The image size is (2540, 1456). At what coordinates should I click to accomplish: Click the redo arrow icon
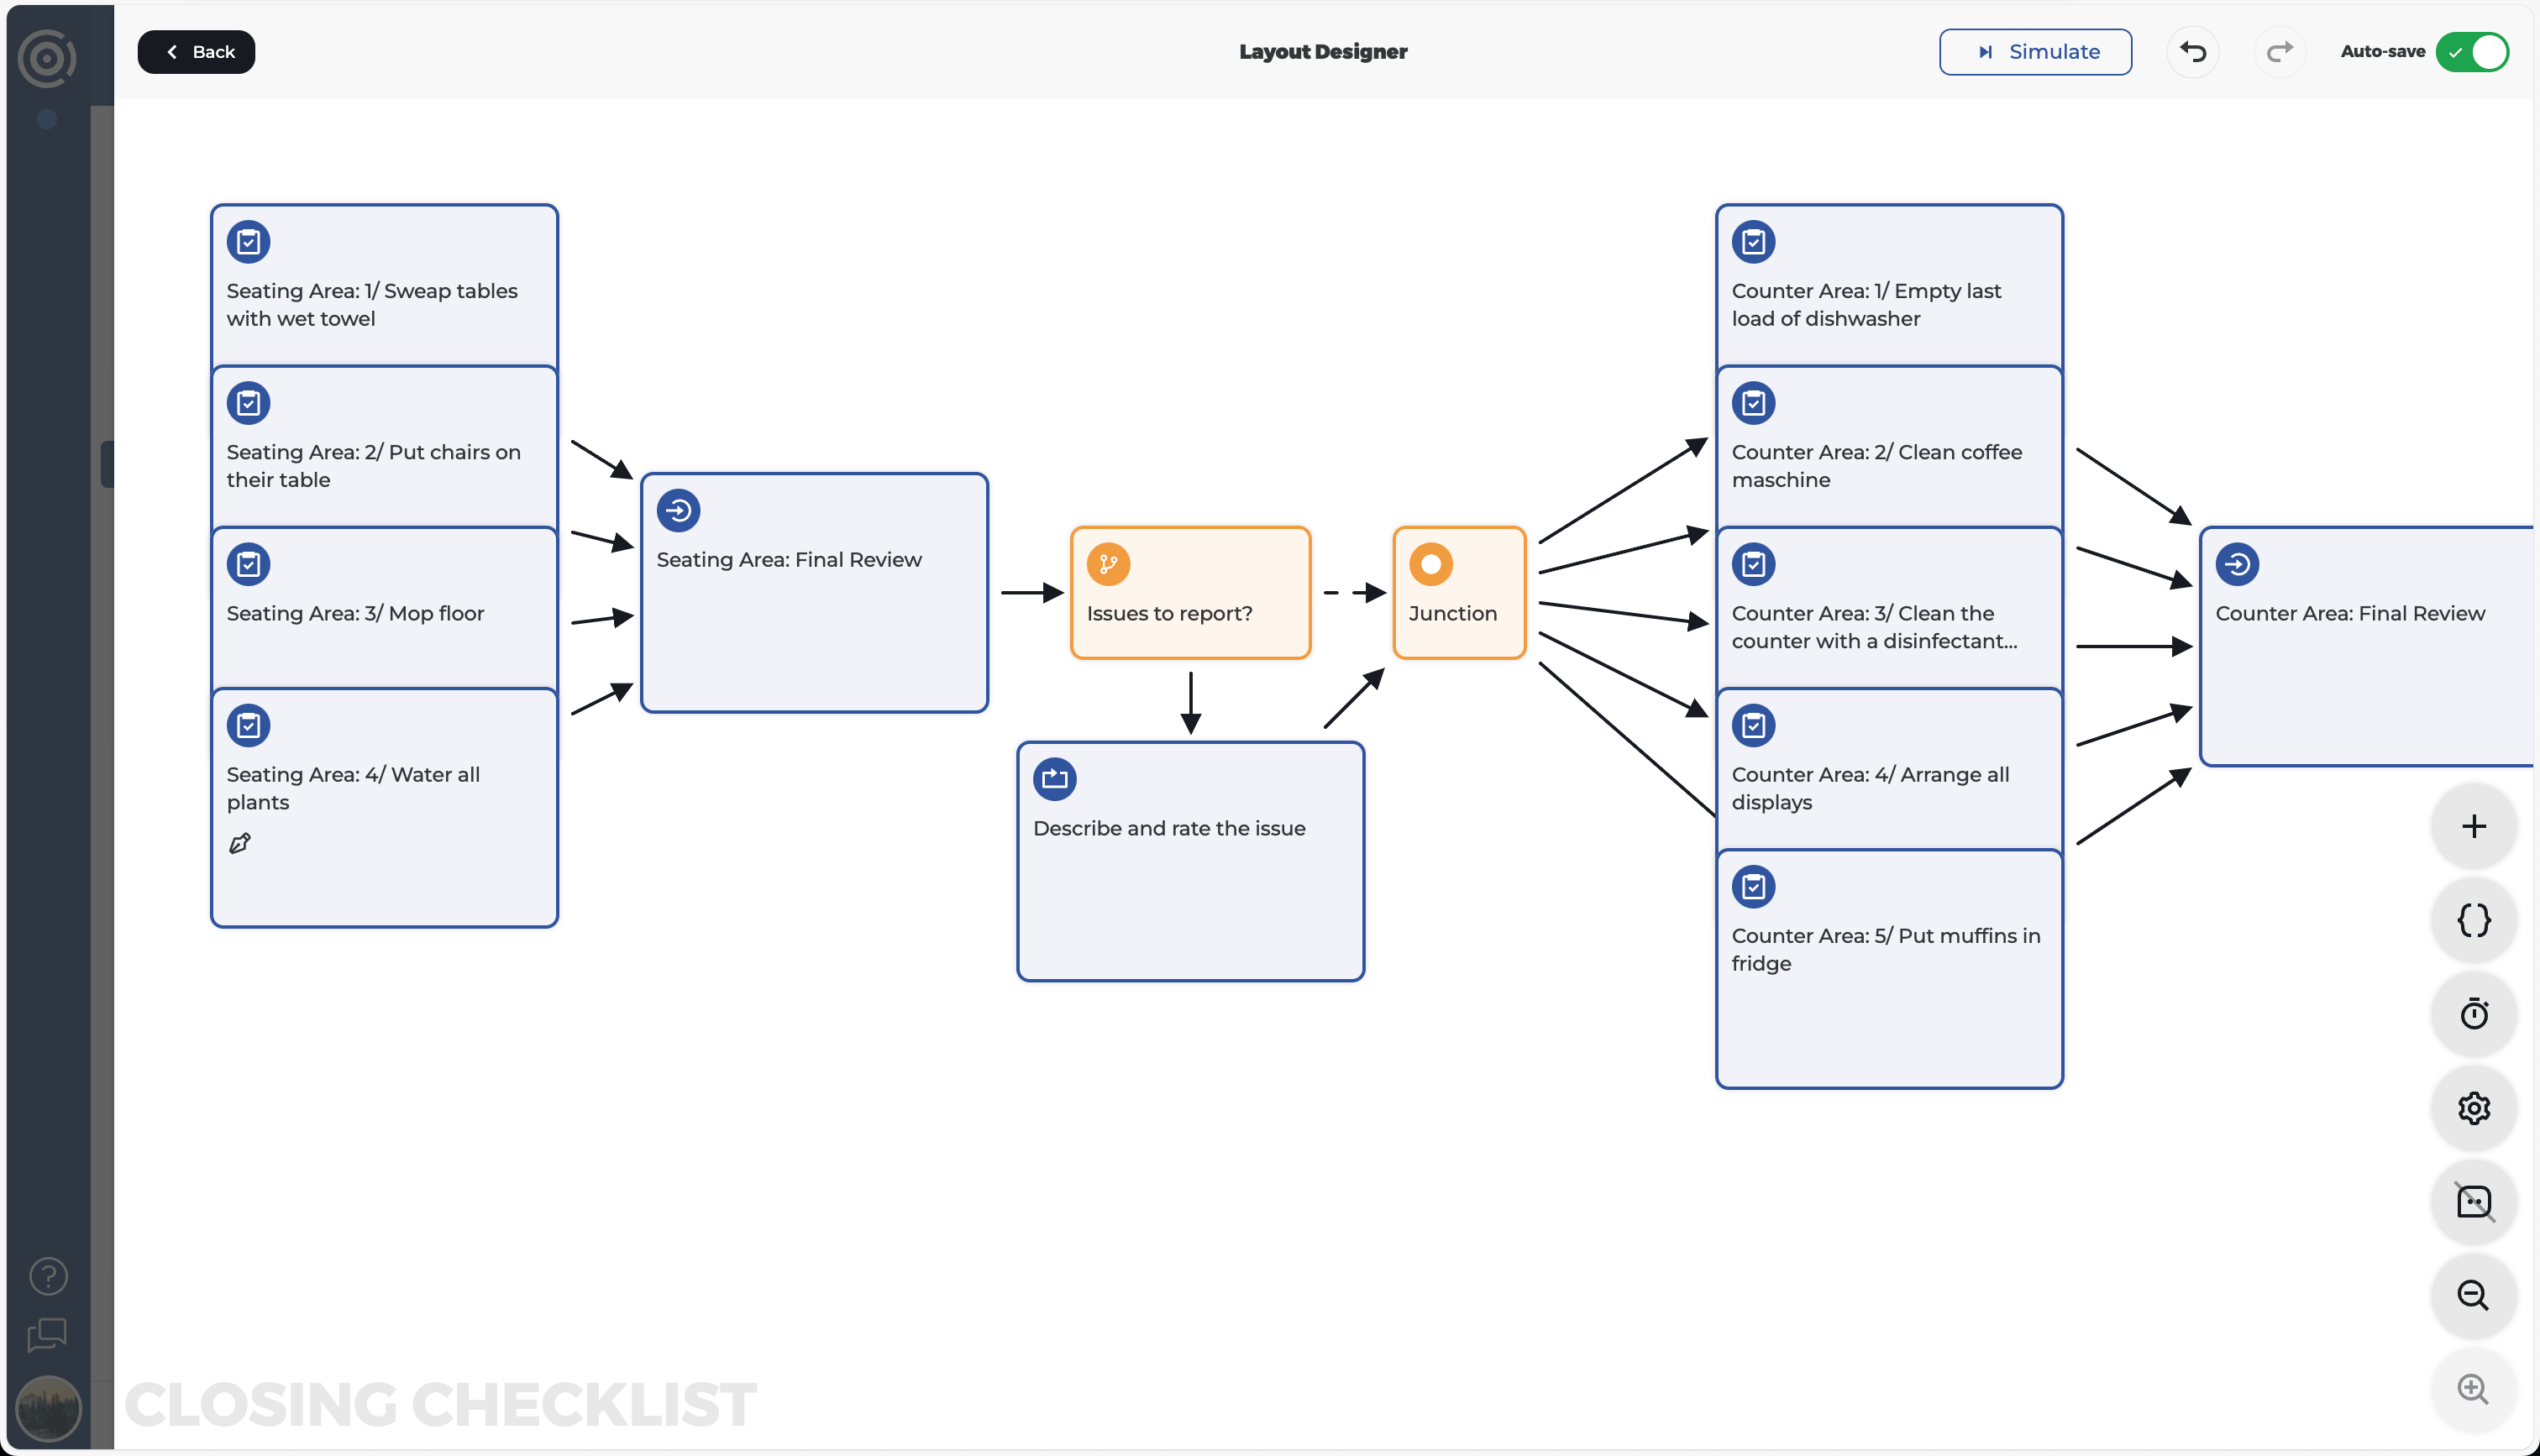point(2278,50)
